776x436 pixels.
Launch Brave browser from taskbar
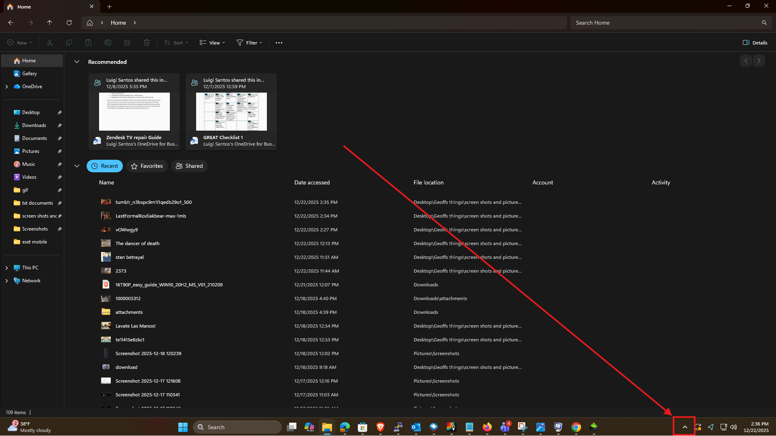click(x=381, y=427)
